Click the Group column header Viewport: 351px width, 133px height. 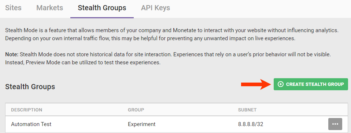136,110
